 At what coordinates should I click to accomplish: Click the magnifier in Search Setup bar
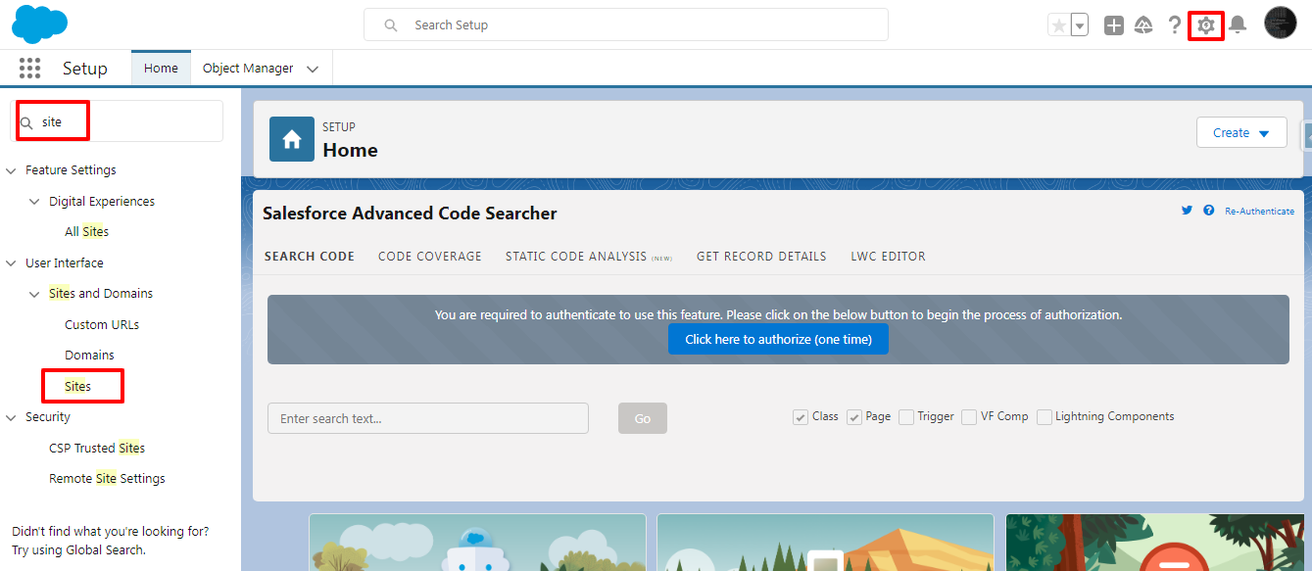[x=391, y=25]
